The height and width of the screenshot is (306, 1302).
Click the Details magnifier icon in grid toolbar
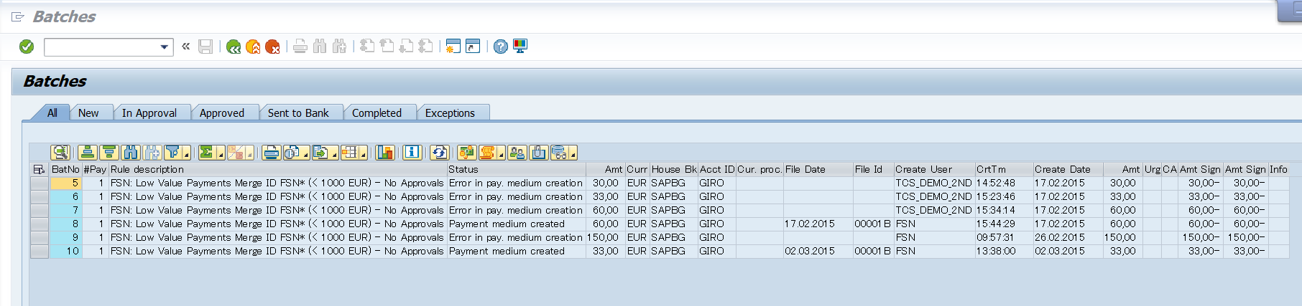60,153
